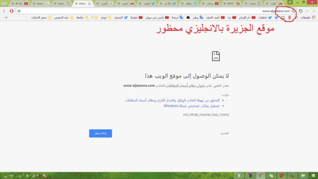
Task: Click the proxy, firewall and DNS check link
Action: tap(172, 100)
